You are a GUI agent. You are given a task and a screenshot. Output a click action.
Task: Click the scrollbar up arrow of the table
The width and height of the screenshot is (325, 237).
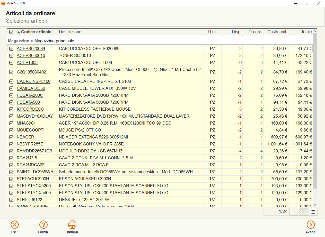315,31
